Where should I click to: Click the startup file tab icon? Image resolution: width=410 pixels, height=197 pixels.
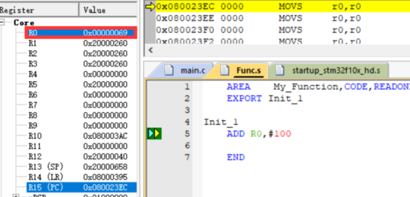tap(281, 71)
